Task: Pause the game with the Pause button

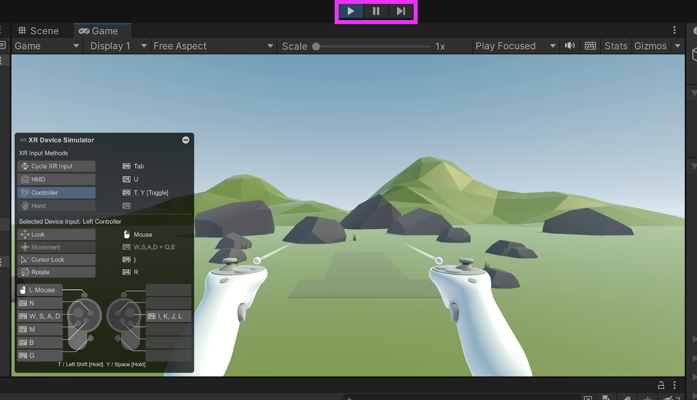Action: pyautogui.click(x=376, y=11)
